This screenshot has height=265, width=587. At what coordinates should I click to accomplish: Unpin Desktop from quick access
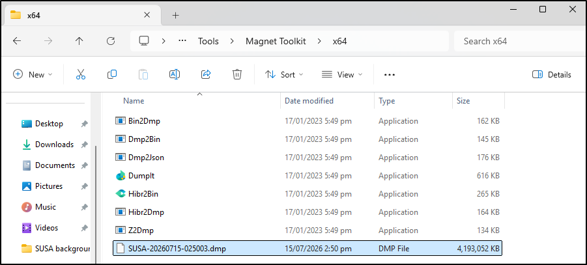pos(85,124)
